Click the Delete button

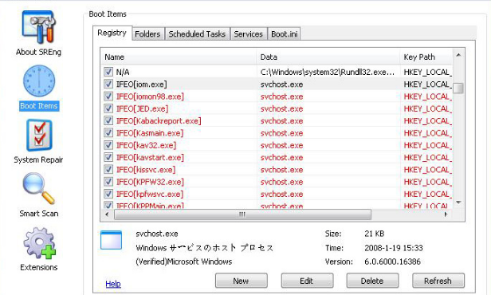coord(372,281)
